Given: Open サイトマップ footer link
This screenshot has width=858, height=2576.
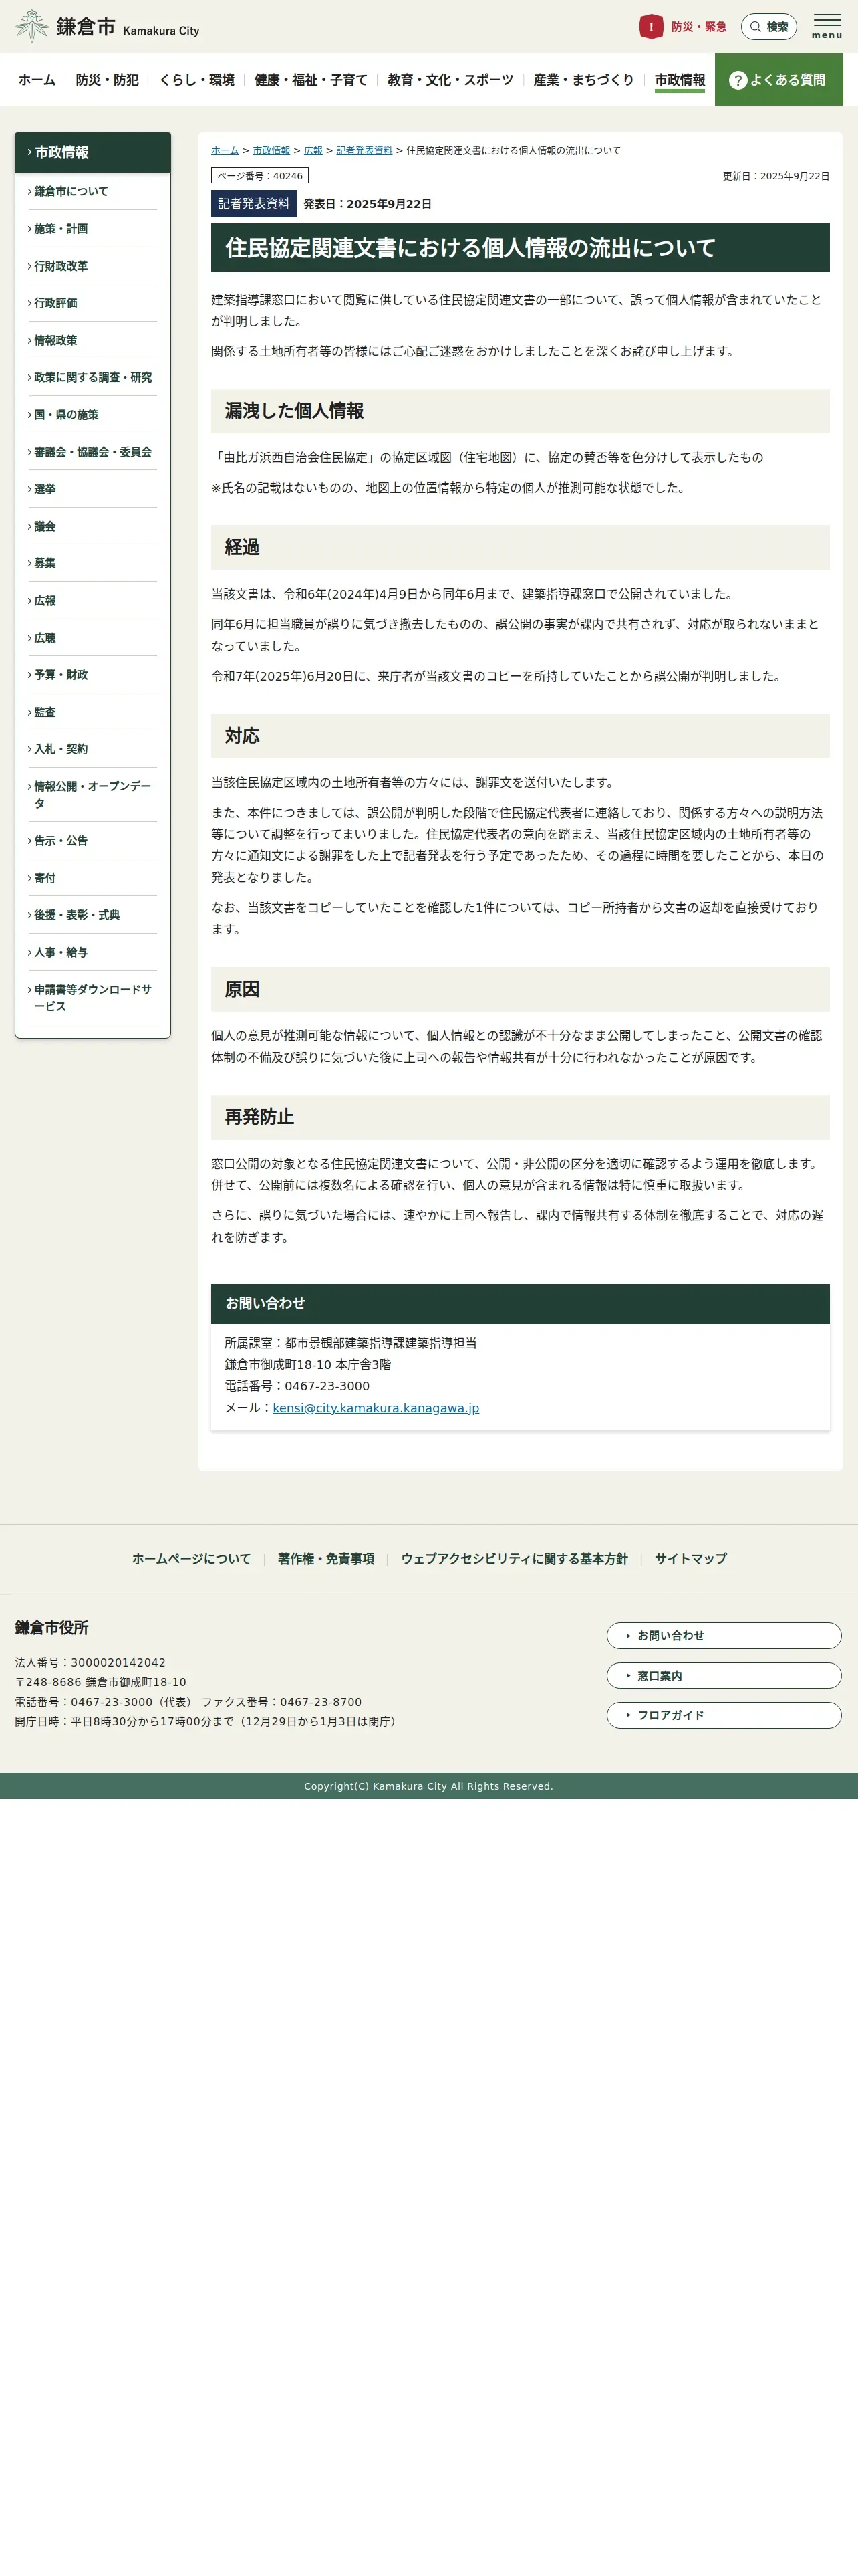Looking at the screenshot, I should [x=690, y=1559].
